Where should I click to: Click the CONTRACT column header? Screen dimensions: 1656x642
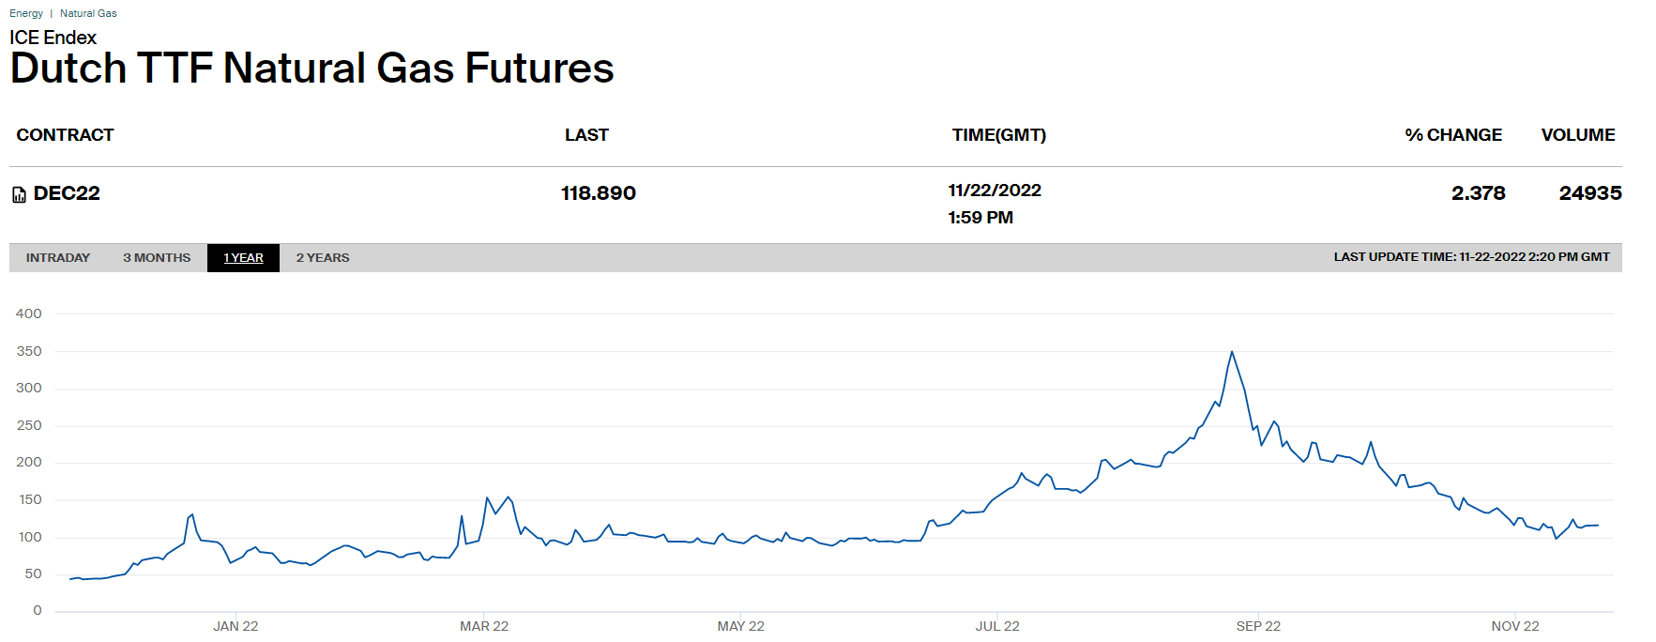pos(65,135)
